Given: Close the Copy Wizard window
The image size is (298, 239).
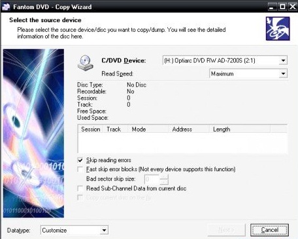Looking at the screenshot, I should point(293,7).
